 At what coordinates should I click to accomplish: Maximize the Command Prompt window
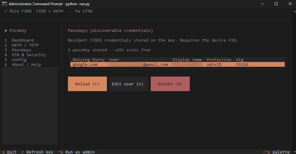276,4
